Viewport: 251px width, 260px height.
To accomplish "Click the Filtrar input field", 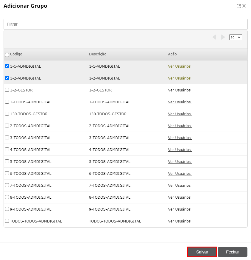I will click(126, 24).
